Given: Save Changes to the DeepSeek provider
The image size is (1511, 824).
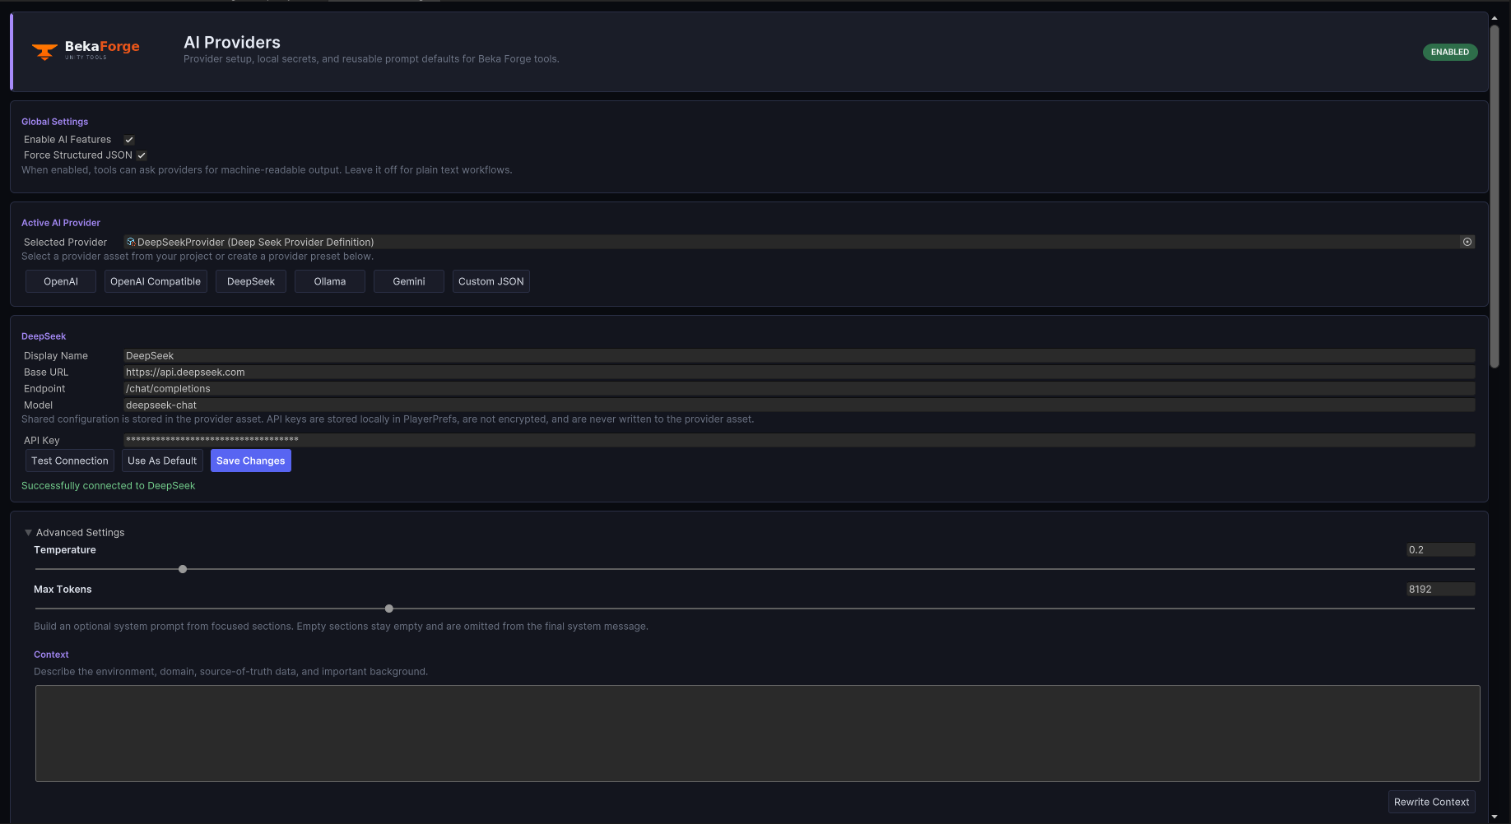Looking at the screenshot, I should click(251, 461).
